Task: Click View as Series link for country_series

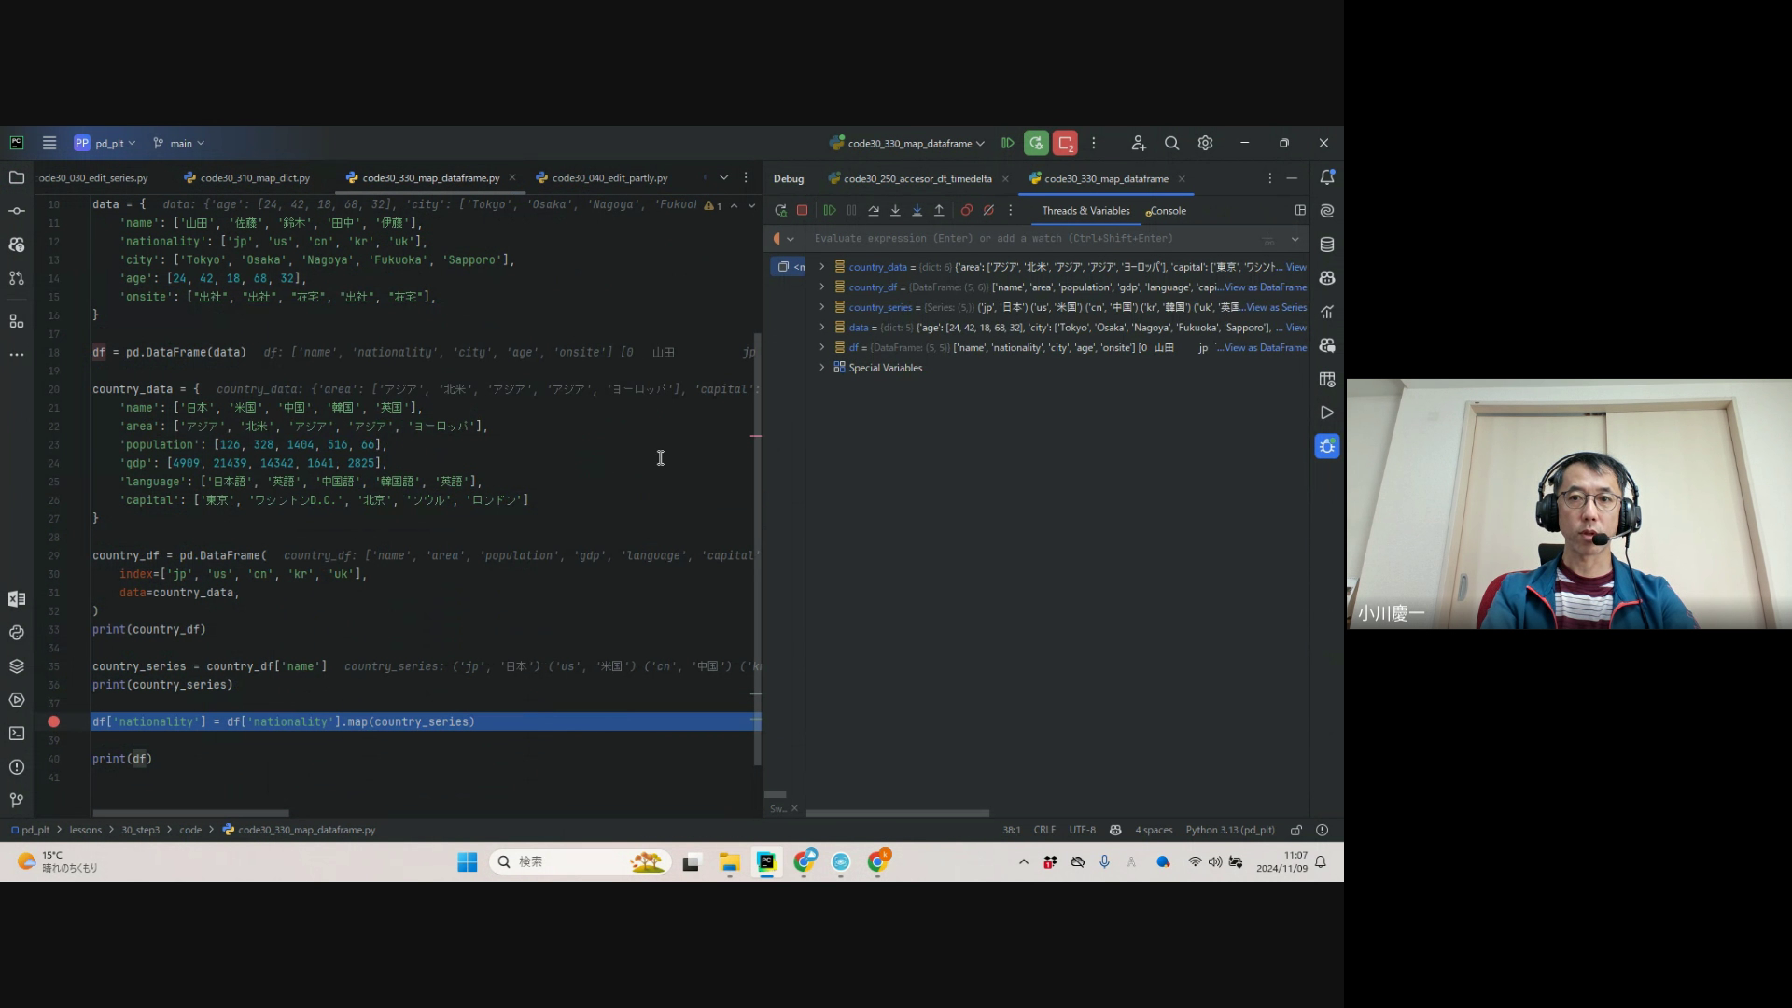Action: (1276, 307)
